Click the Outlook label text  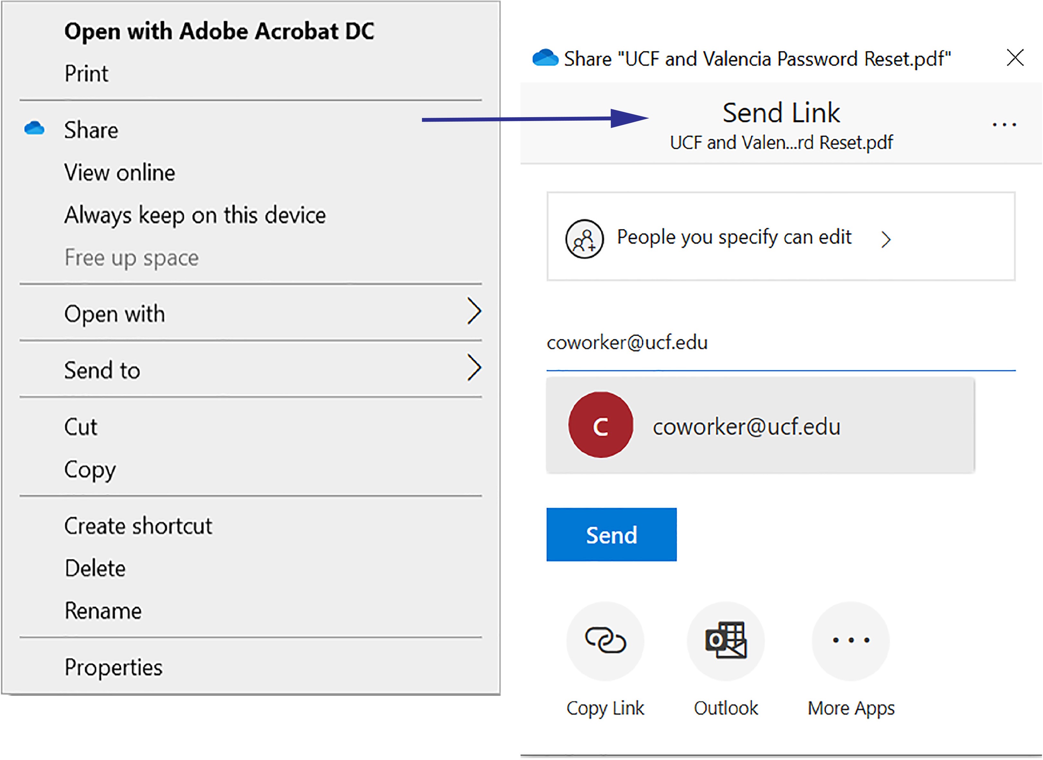726,708
